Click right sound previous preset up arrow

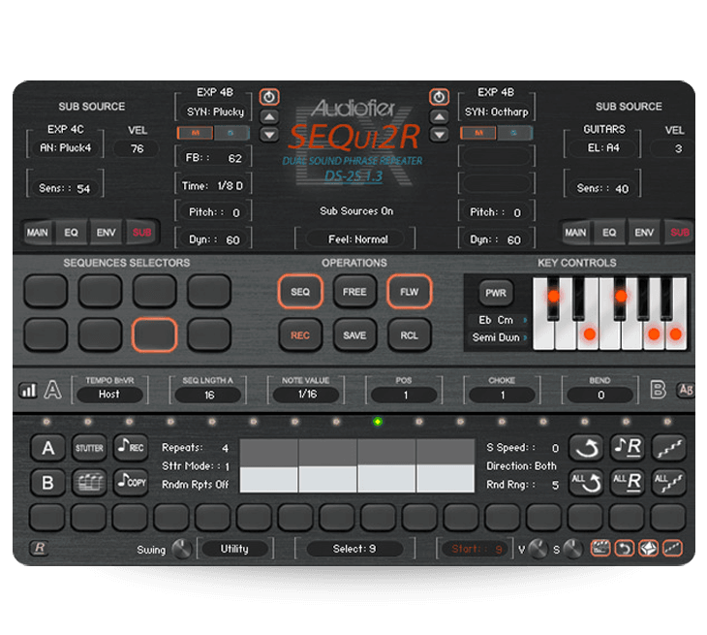[439, 117]
